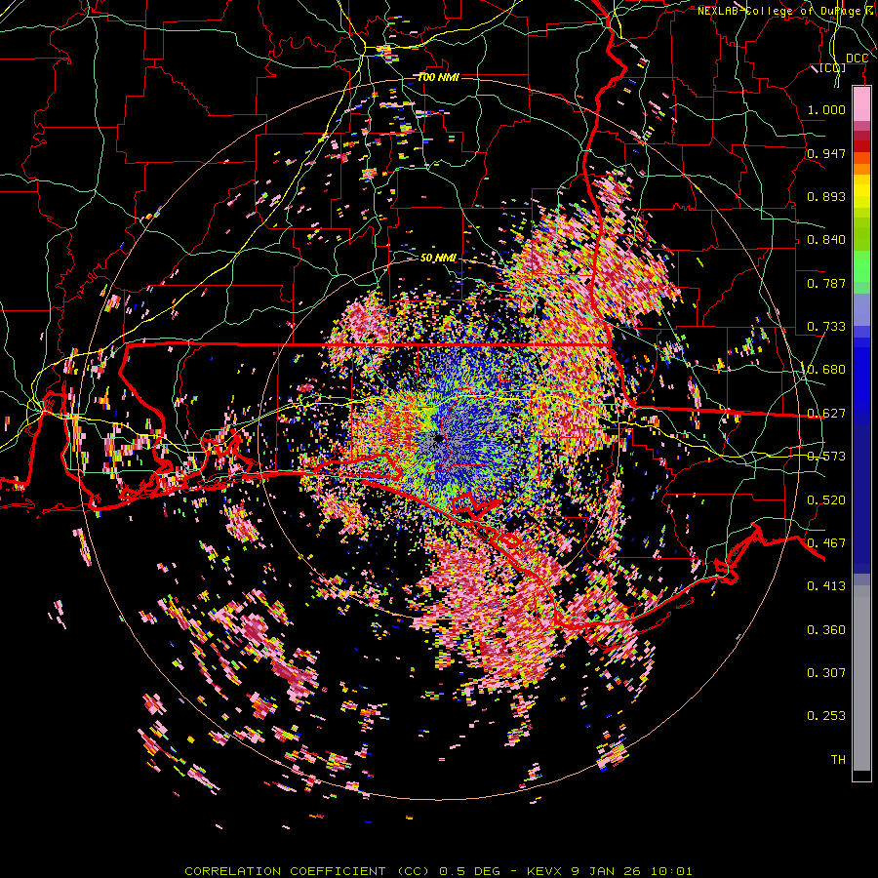Viewport: 878px width, 878px height.
Task: Click the 100 NMI range ring label
Action: (x=438, y=77)
